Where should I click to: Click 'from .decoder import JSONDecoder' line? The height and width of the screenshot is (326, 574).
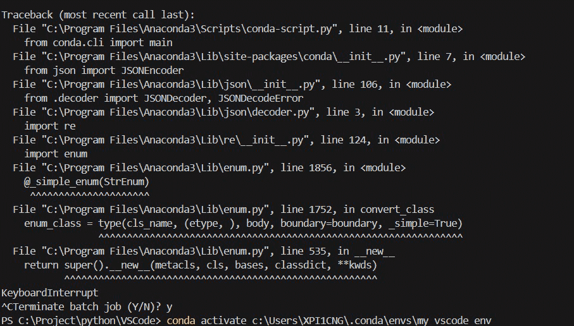tap(164, 99)
